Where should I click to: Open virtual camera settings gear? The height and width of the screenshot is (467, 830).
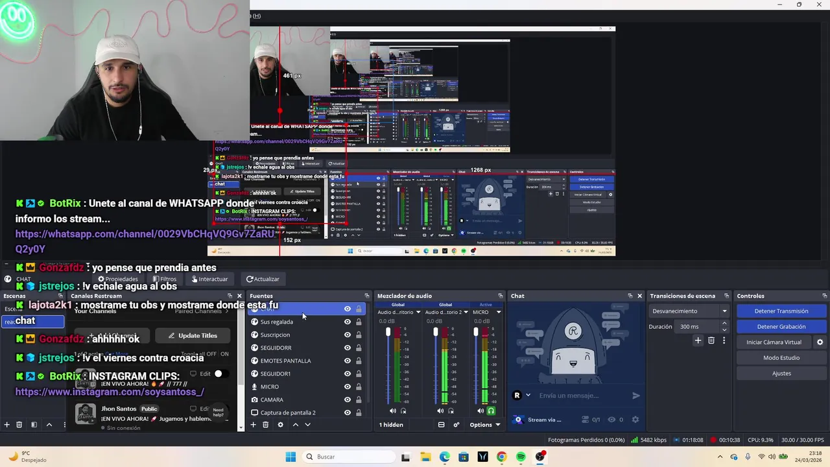(820, 342)
